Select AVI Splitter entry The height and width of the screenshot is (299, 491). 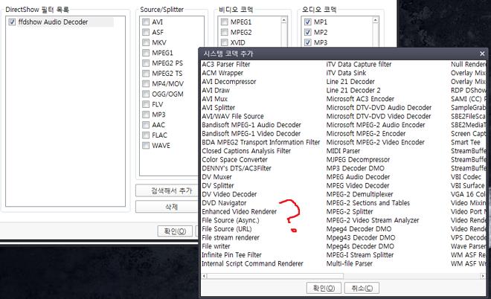coord(219,108)
